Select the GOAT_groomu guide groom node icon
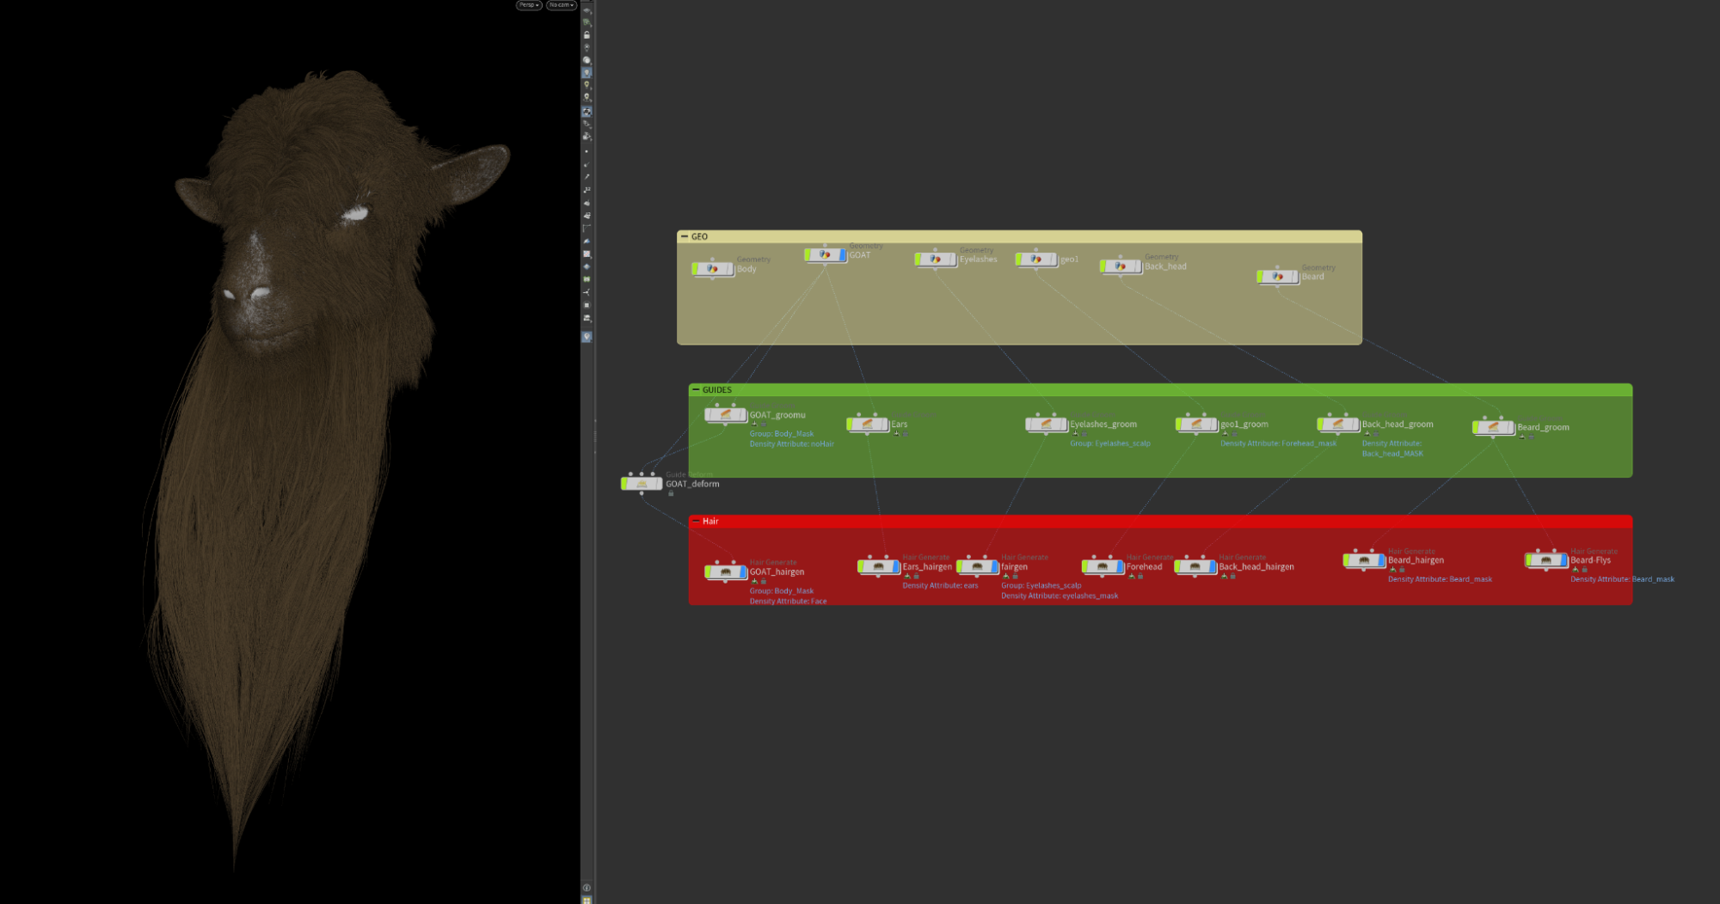This screenshot has height=904, width=1720. tap(726, 415)
